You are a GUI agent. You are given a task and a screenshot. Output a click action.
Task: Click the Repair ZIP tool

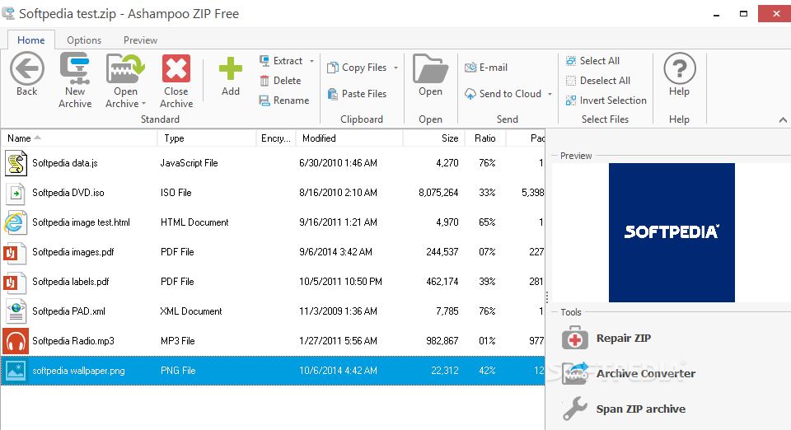[x=606, y=338]
